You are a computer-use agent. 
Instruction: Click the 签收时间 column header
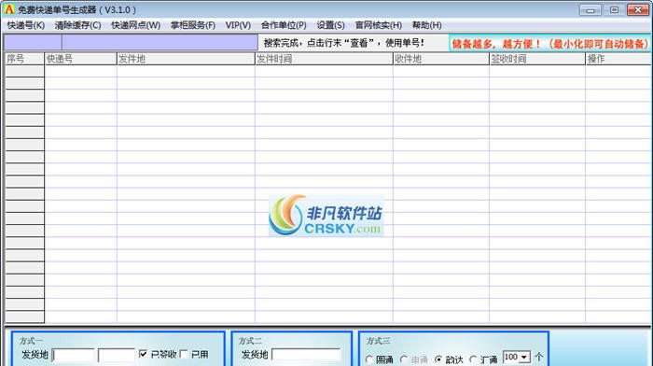537,59
